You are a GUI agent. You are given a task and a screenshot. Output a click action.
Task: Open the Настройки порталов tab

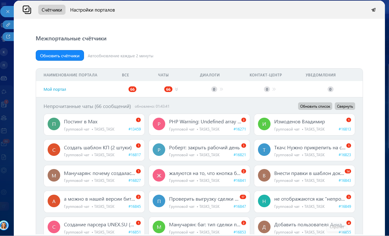click(x=92, y=10)
